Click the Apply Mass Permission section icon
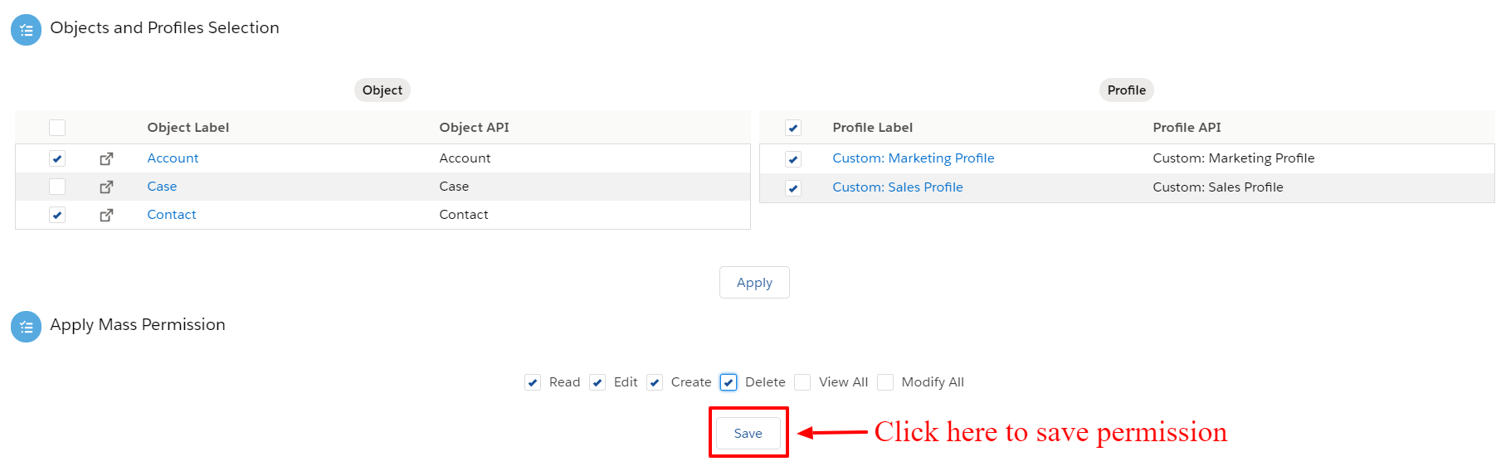Image resolution: width=1501 pixels, height=476 pixels. pos(26,327)
